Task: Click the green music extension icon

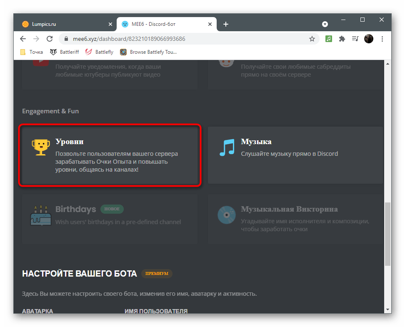Action: (329, 39)
